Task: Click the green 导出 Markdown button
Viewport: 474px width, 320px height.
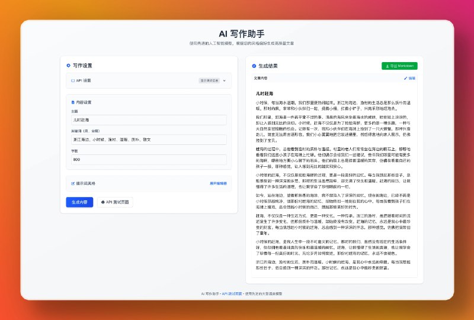Action: 399,66
